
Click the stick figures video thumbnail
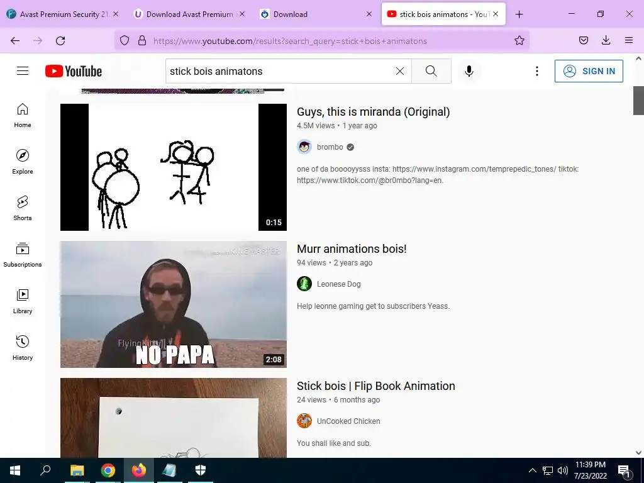pos(174,167)
